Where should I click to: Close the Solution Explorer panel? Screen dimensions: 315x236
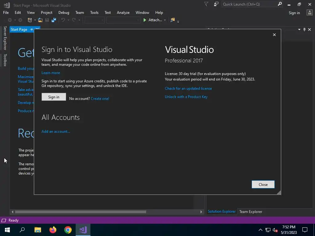[x=309, y=29]
